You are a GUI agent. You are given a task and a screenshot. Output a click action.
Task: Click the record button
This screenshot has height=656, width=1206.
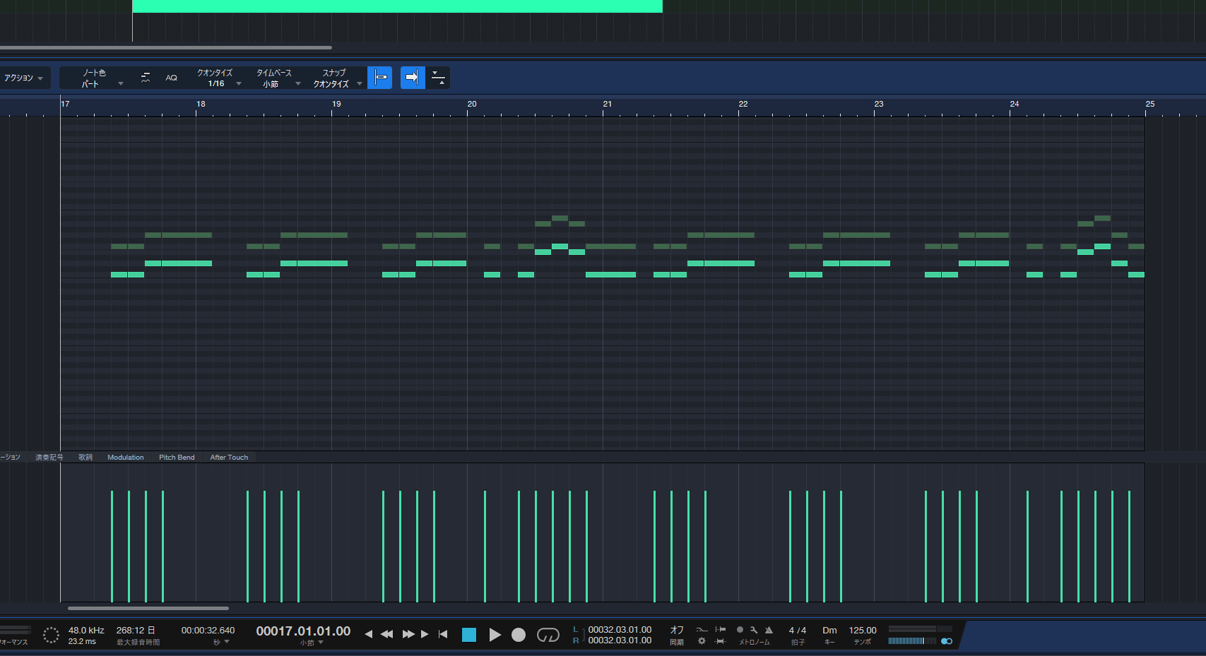519,635
